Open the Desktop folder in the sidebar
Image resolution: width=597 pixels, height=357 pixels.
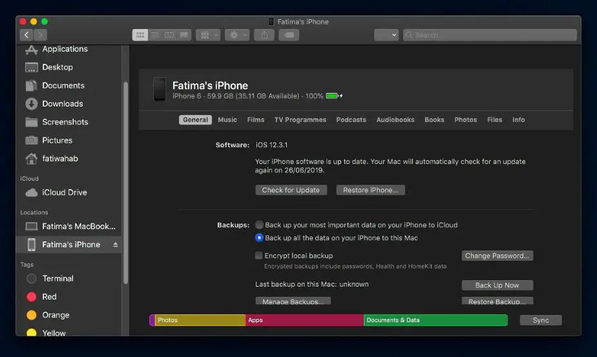click(69, 67)
